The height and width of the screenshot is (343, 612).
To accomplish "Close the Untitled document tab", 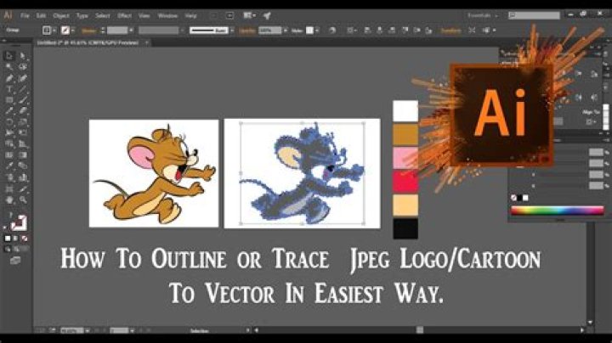I will pos(146,42).
